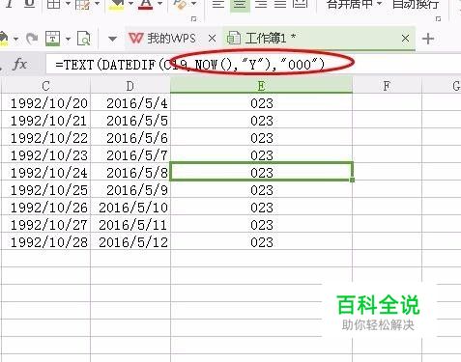The height and width of the screenshot is (362, 461).
Task: Click the 自动换行 wrap text button
Action: coord(416,5)
